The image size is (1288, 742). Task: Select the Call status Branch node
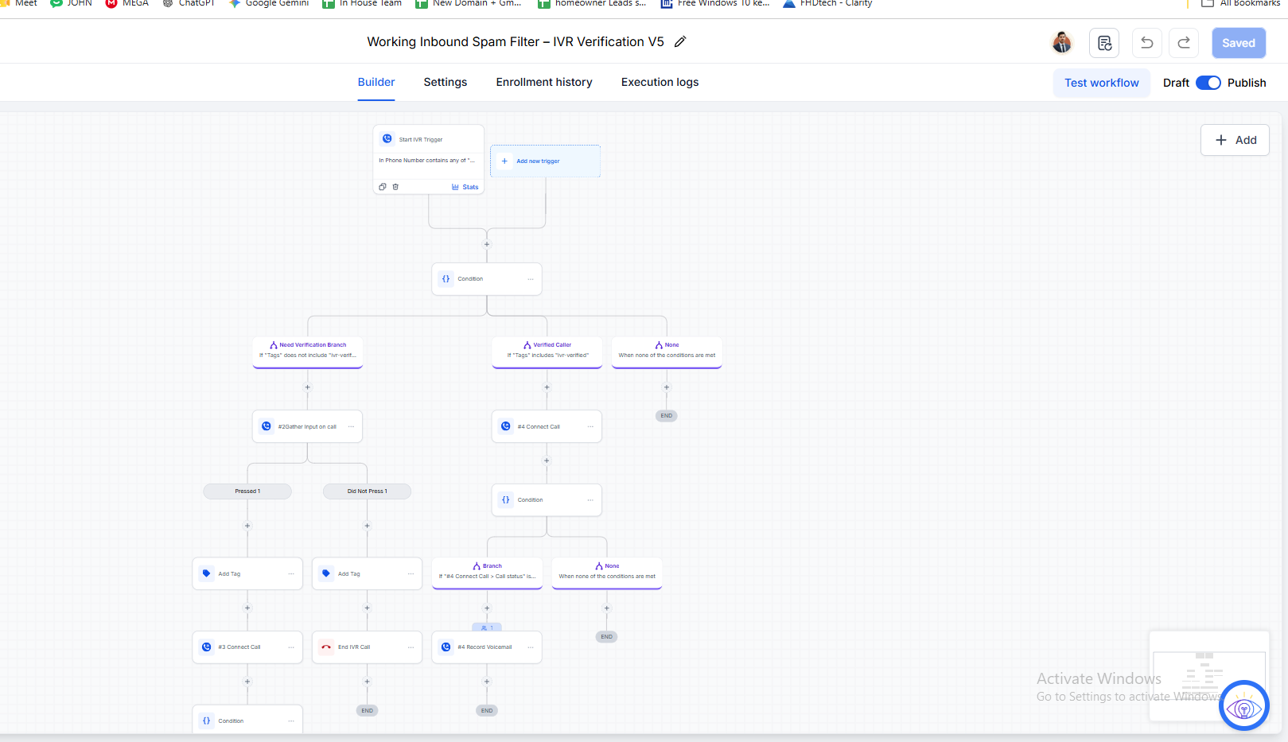coord(487,572)
